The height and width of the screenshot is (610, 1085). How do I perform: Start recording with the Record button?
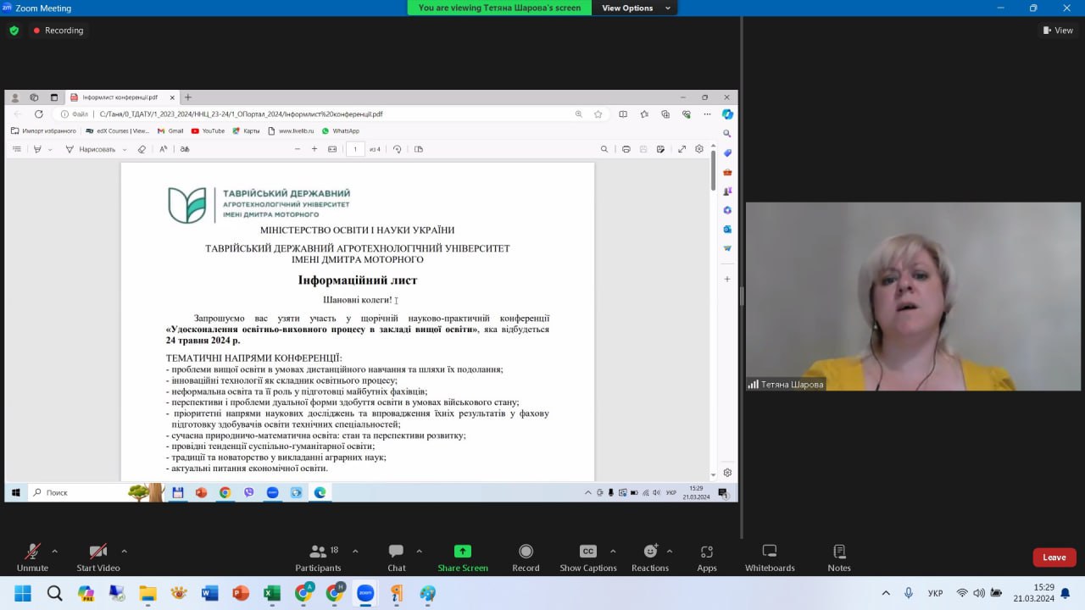[526, 557]
